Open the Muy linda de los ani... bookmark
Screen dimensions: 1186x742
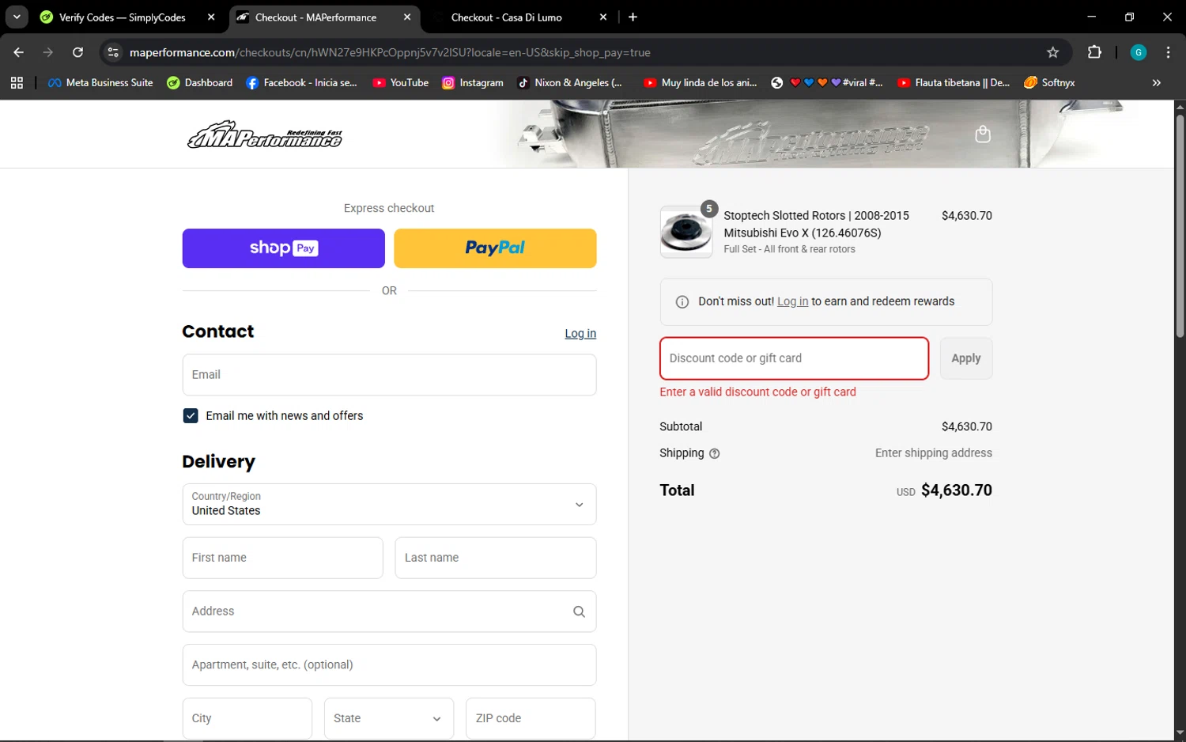(700, 82)
